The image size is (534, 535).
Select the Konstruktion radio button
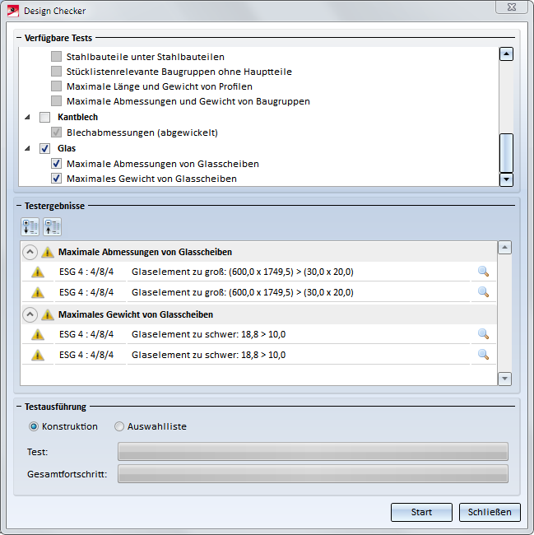click(x=34, y=426)
